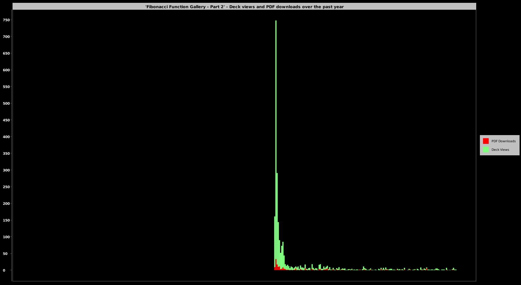The height and width of the screenshot is (285, 521).
Task: Select the 'Deck Views' legend label
Action: (x=500, y=150)
